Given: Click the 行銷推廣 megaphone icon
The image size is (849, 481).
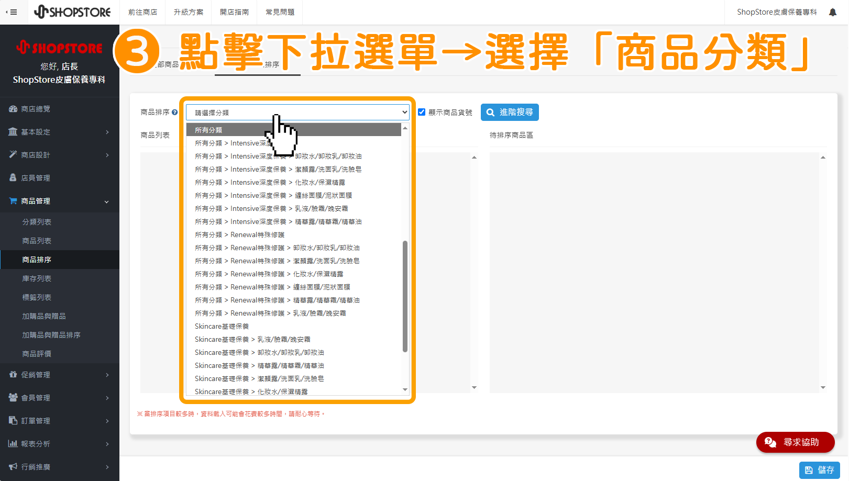Looking at the screenshot, I should point(13,467).
